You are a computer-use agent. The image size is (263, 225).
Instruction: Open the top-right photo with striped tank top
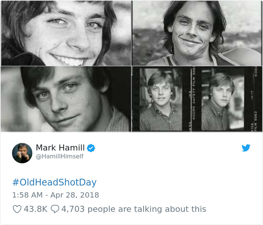[197, 33]
